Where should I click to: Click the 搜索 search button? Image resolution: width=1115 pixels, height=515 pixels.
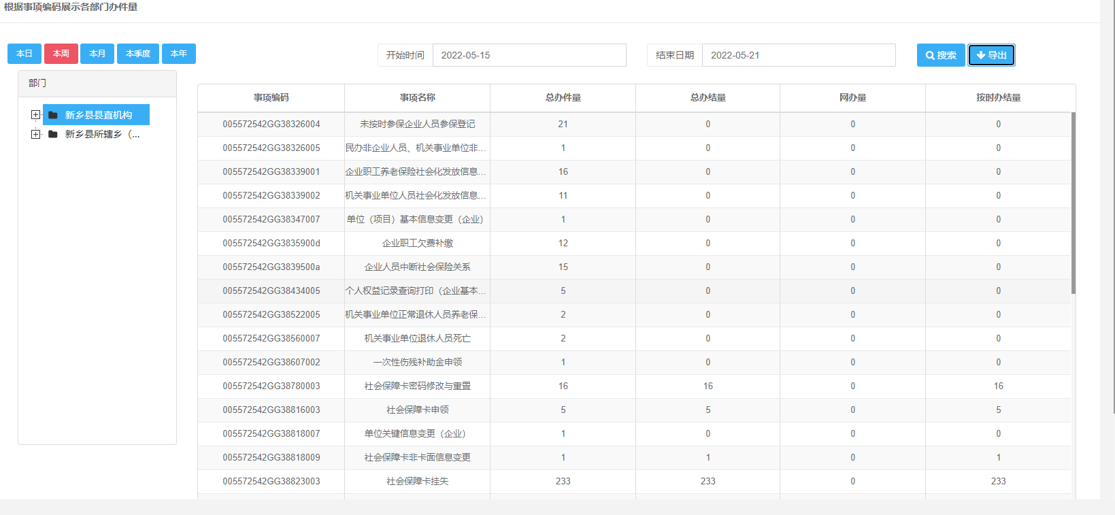click(x=941, y=55)
